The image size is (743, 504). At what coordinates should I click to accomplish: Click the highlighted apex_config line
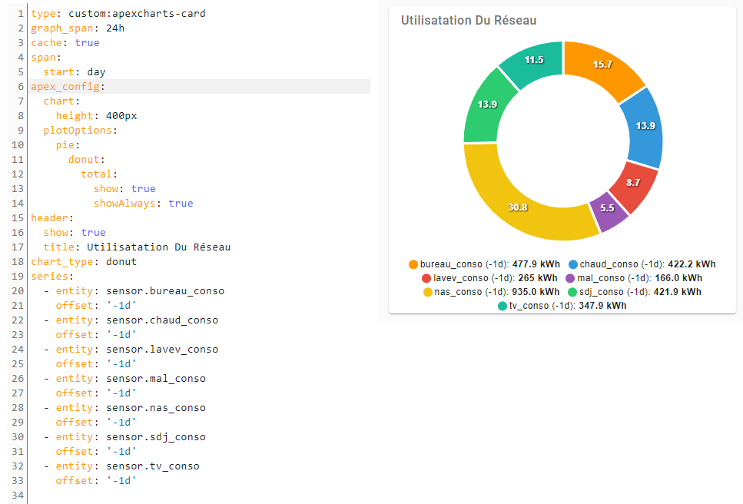click(66, 86)
